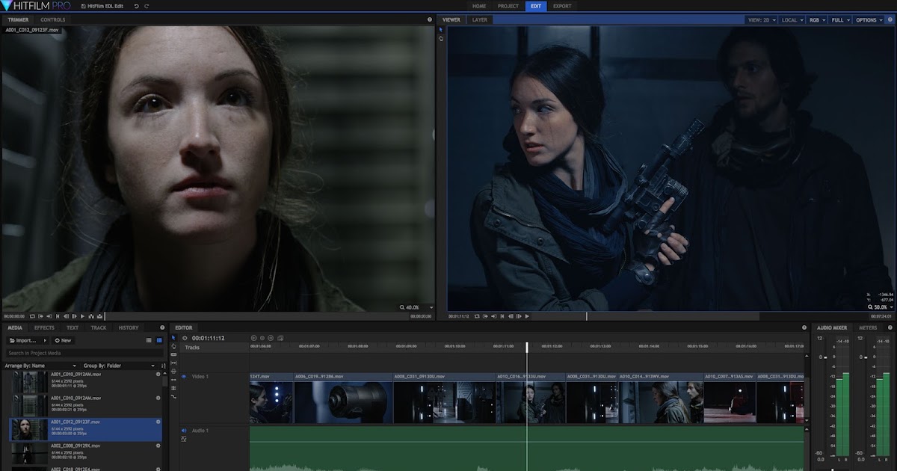Screen dimensions: 897x471
Task: Choose the Slice tool in Editor toolbar
Action: click(x=173, y=354)
